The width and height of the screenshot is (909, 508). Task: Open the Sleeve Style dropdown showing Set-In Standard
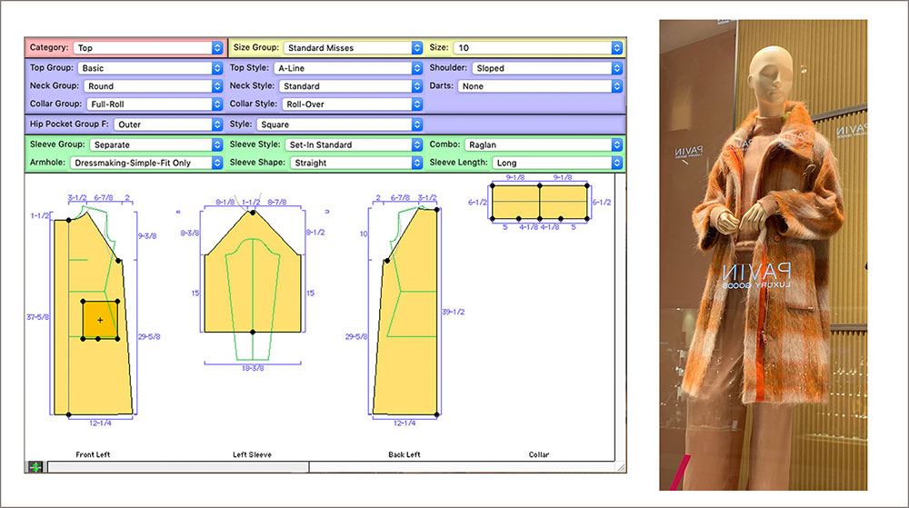click(x=354, y=144)
